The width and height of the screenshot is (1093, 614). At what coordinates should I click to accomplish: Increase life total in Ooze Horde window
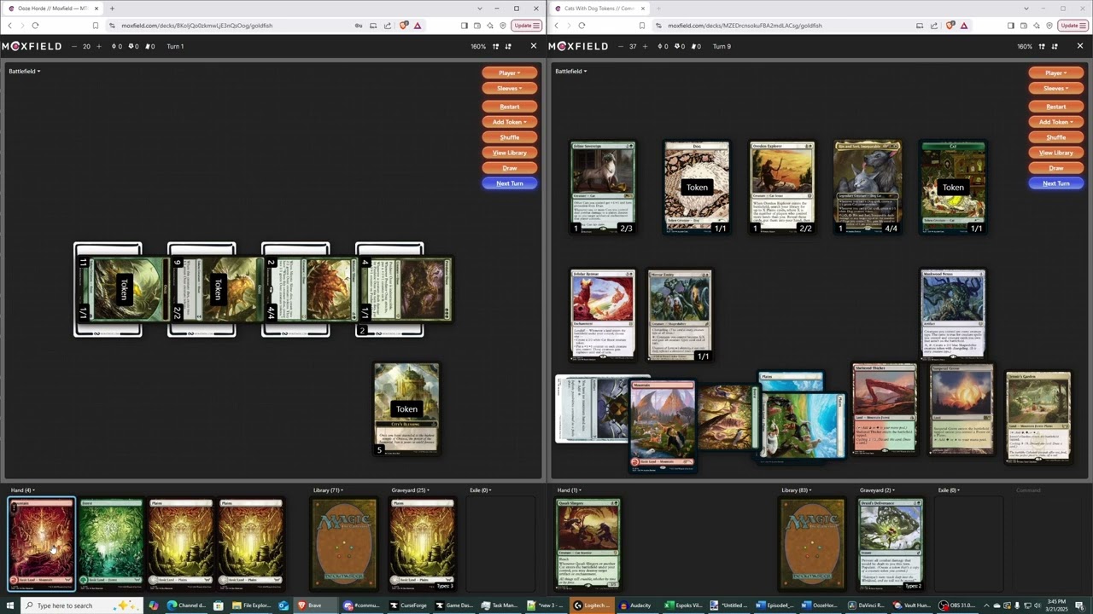(98, 46)
